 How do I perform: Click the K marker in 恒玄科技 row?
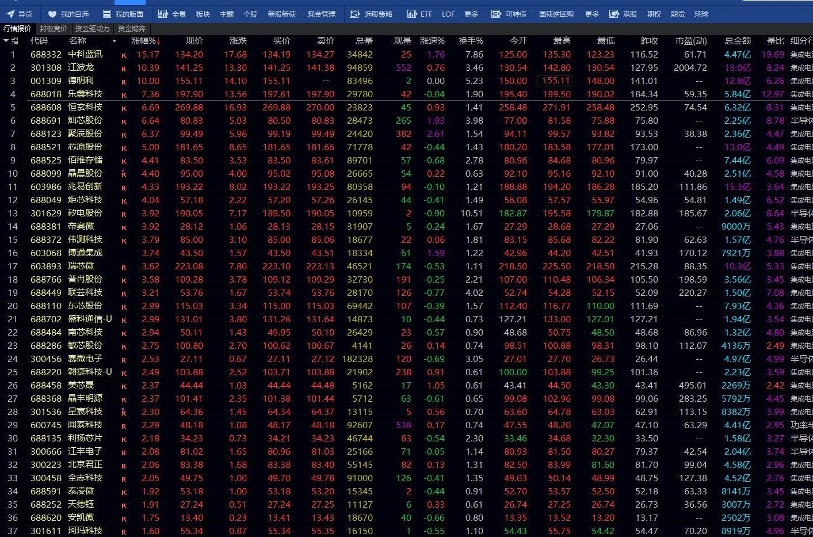coord(124,109)
